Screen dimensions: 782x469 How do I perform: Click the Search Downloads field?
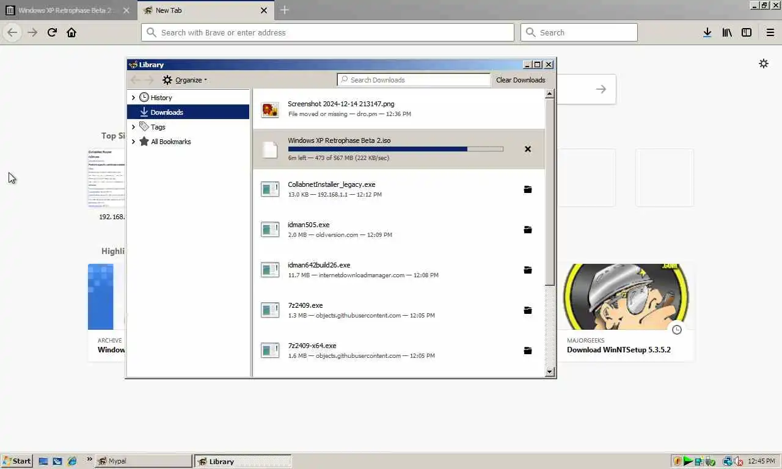[414, 80]
